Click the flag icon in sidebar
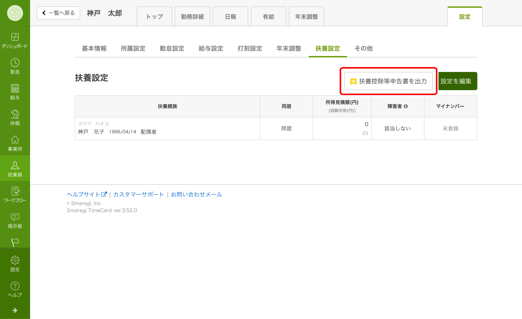Screen dimensions: 522x319 [x=15, y=242]
